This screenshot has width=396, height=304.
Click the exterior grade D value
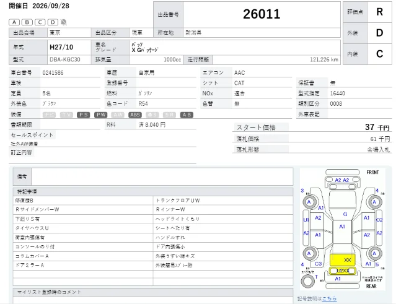click(x=380, y=33)
